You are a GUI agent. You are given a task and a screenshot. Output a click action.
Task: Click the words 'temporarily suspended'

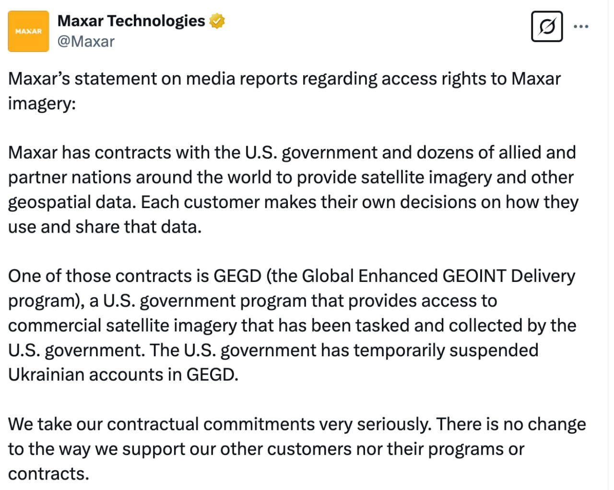click(446, 350)
